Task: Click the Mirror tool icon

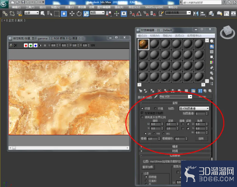Action: [x=196, y=14]
